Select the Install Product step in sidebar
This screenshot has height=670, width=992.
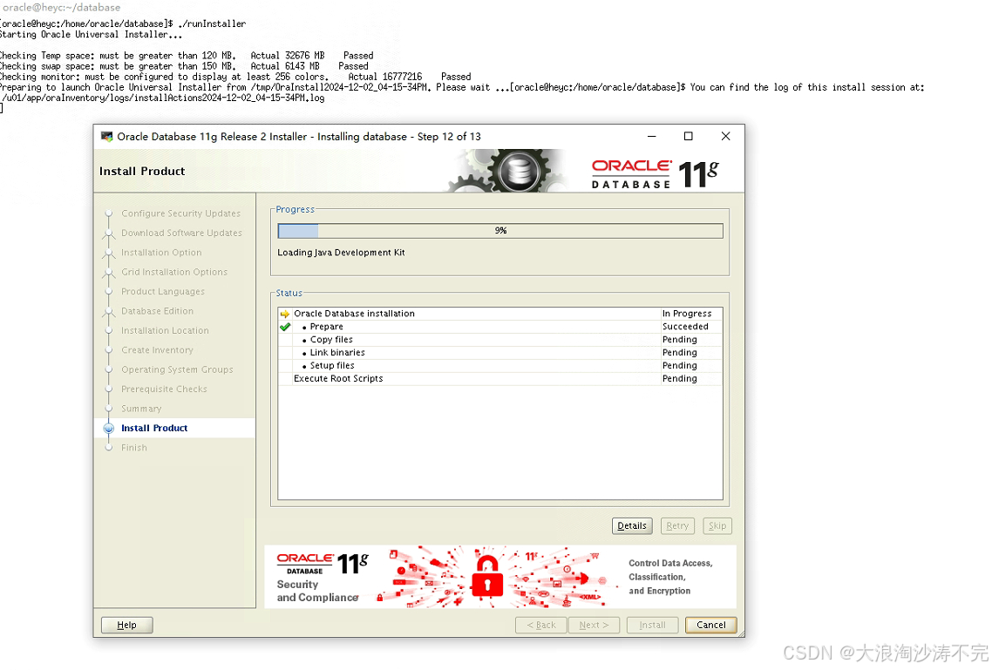[154, 428]
